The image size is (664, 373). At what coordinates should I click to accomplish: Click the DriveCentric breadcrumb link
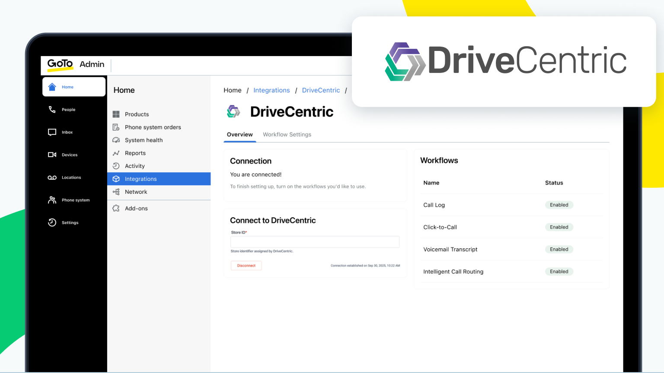tap(321, 90)
